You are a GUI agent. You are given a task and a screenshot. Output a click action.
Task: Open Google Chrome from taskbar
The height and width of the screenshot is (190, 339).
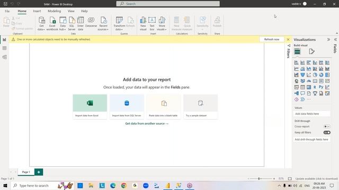(123, 185)
